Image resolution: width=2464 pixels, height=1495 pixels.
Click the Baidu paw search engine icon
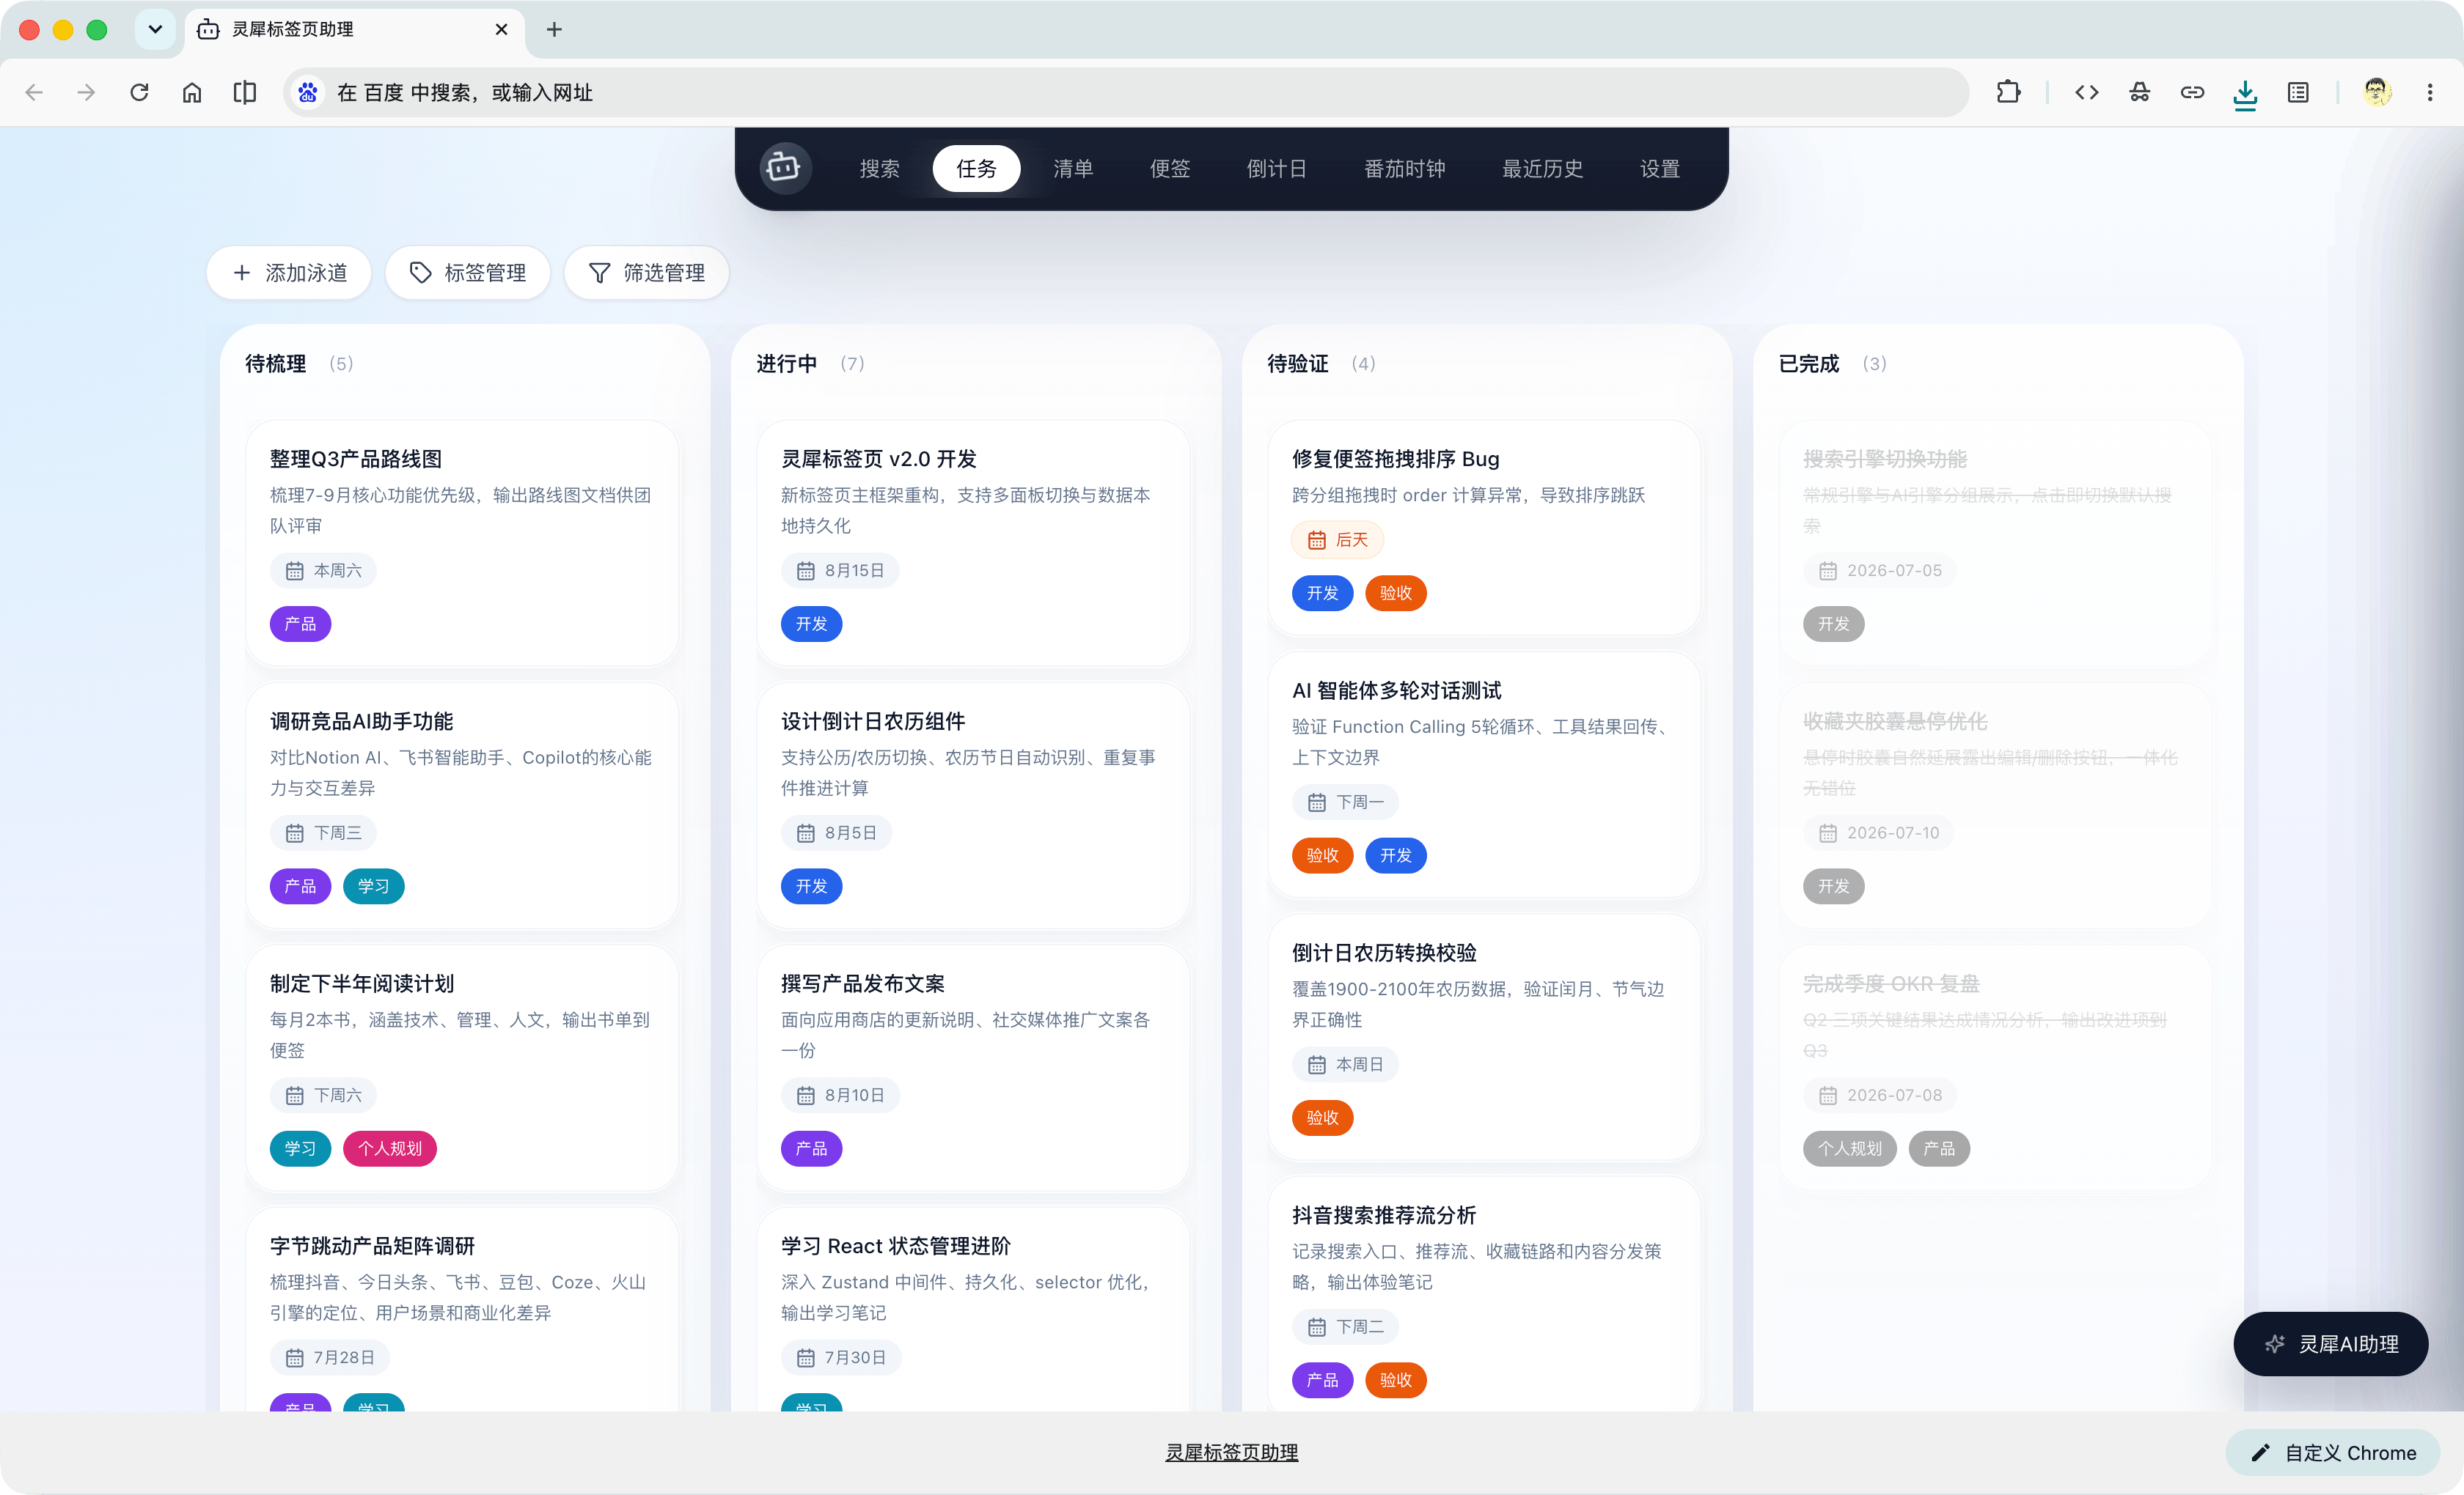(308, 93)
